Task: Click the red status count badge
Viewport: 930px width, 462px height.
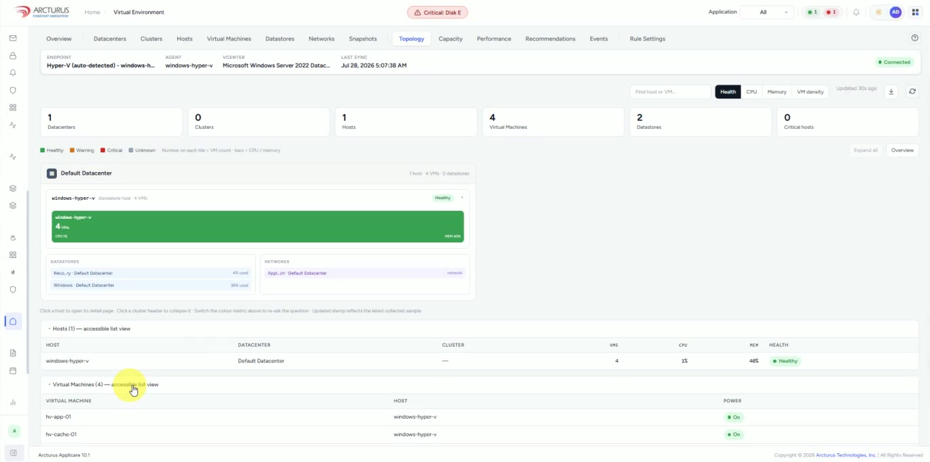Action: pyautogui.click(x=831, y=12)
